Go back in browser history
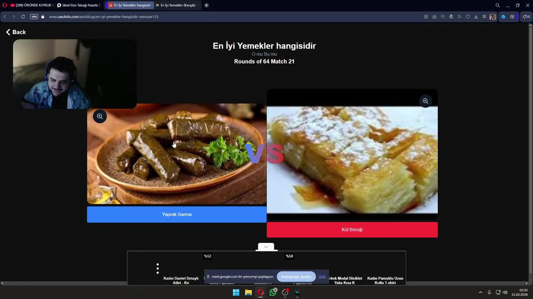This screenshot has width=533, height=299. tap(5, 17)
